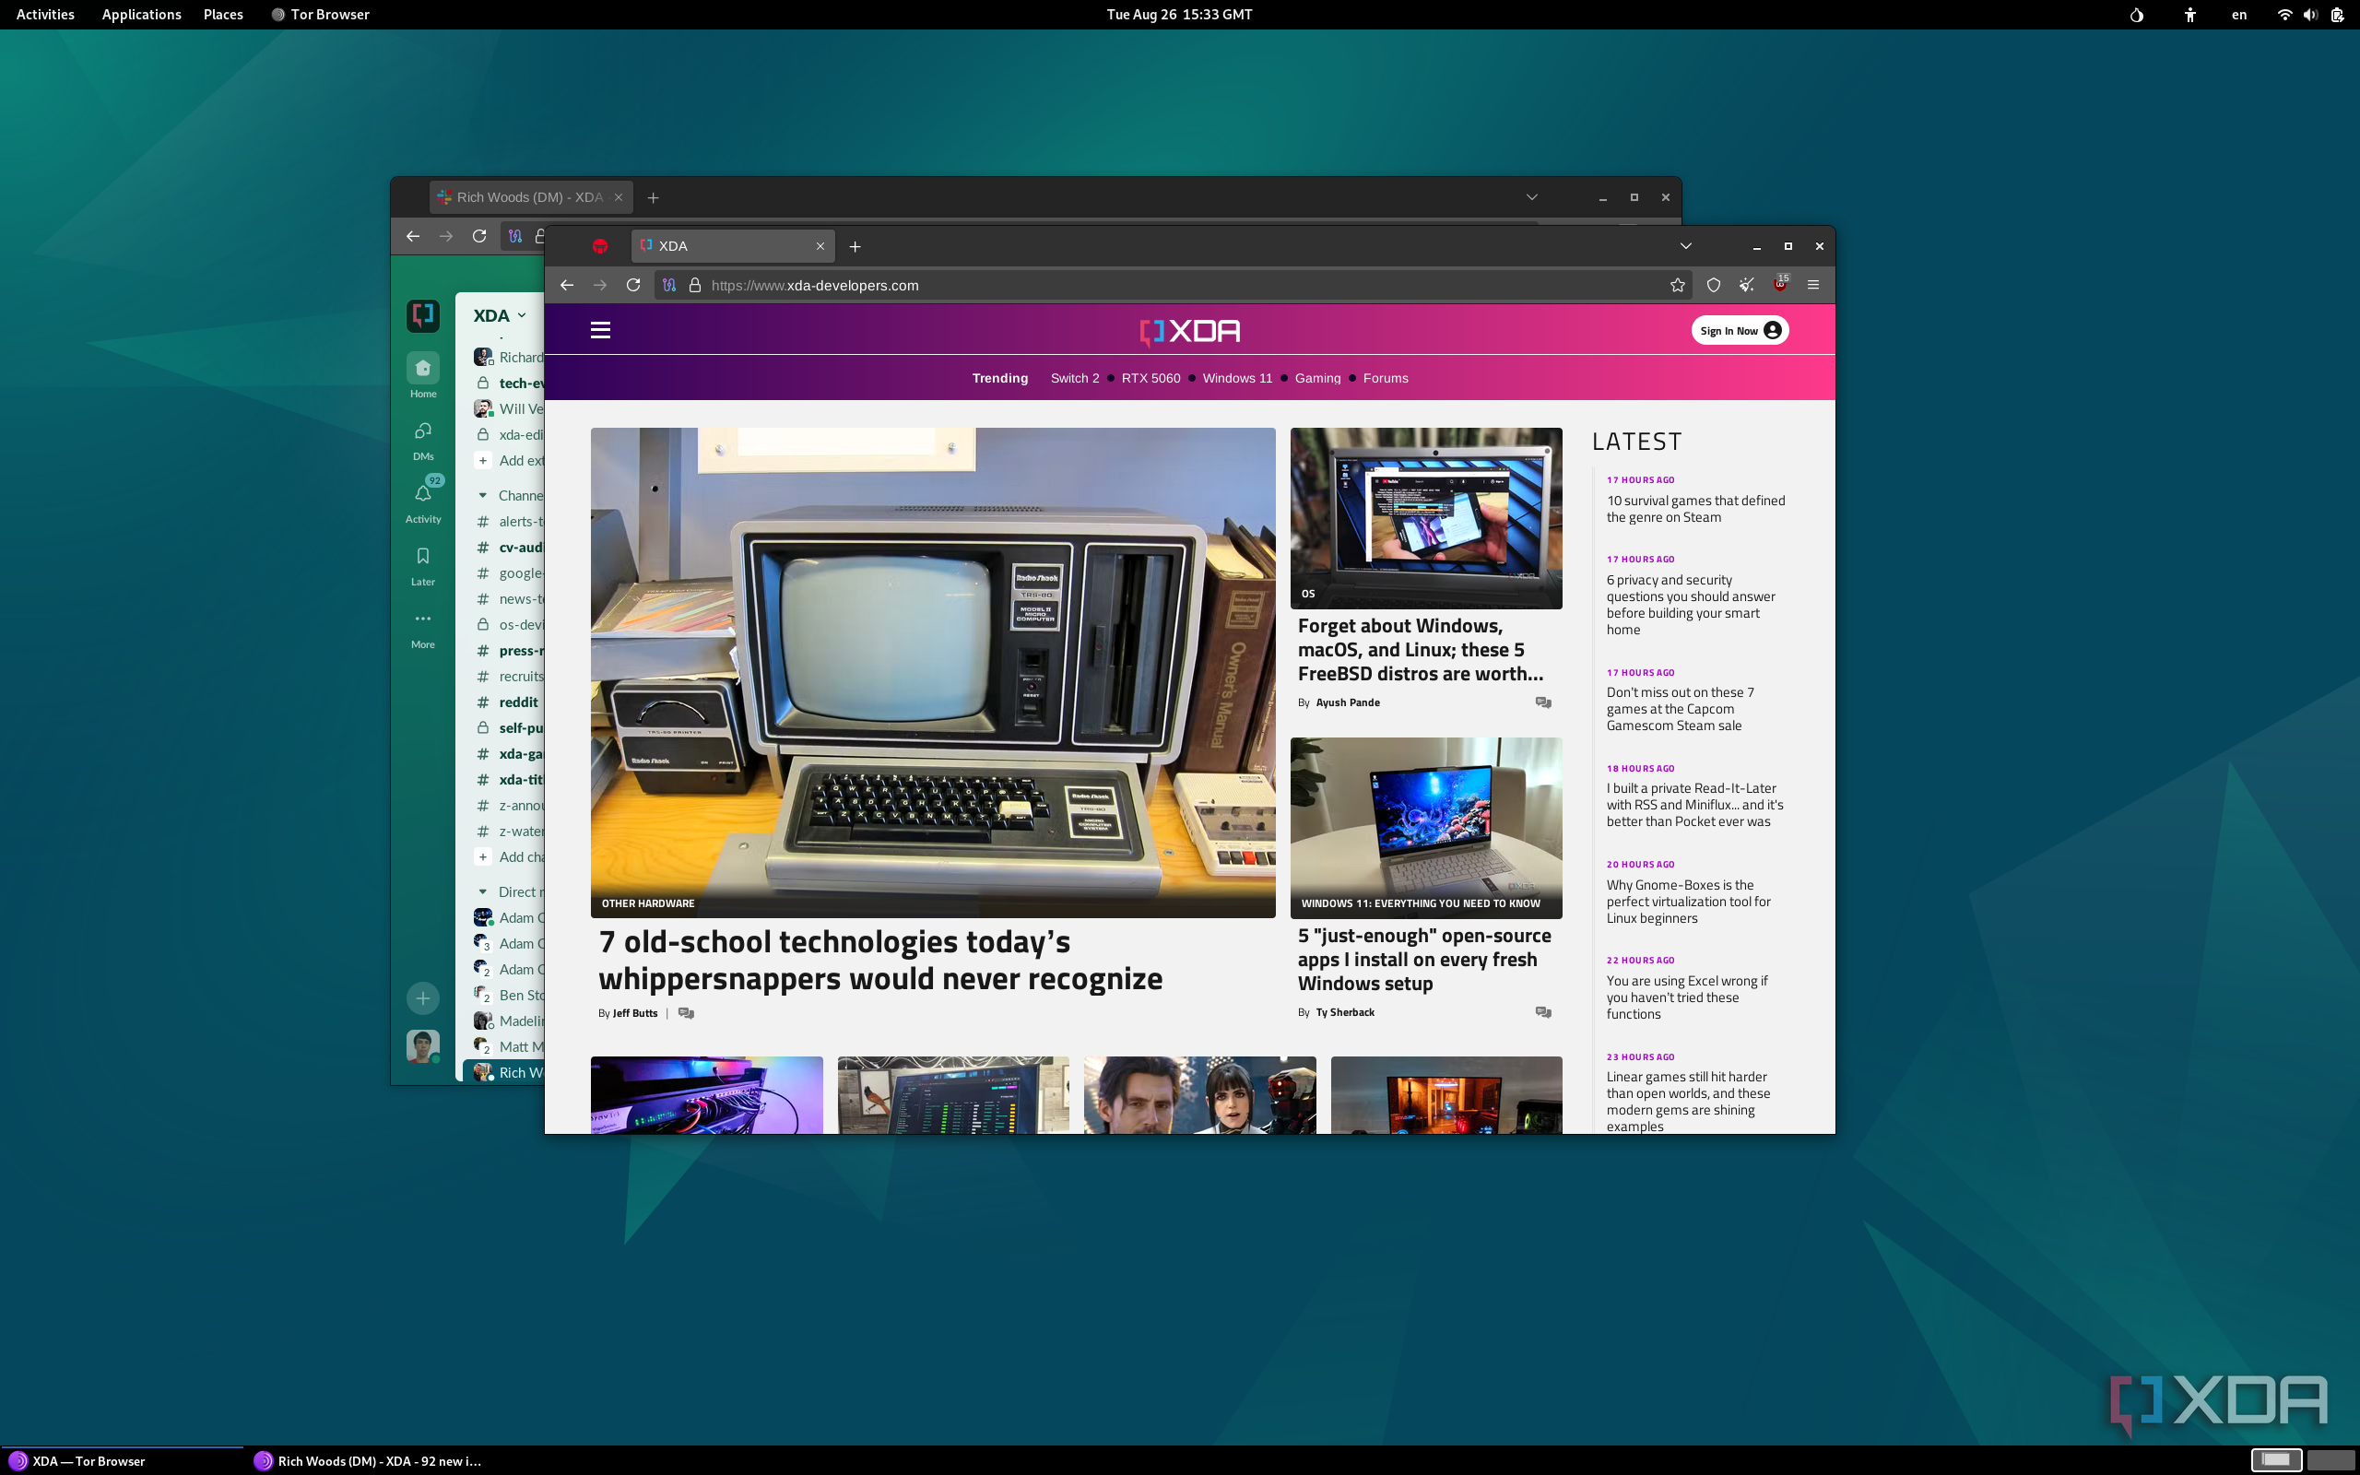Viewport: 2360px width, 1475px height.
Task: Reload the XDA page
Action: tap(633, 285)
